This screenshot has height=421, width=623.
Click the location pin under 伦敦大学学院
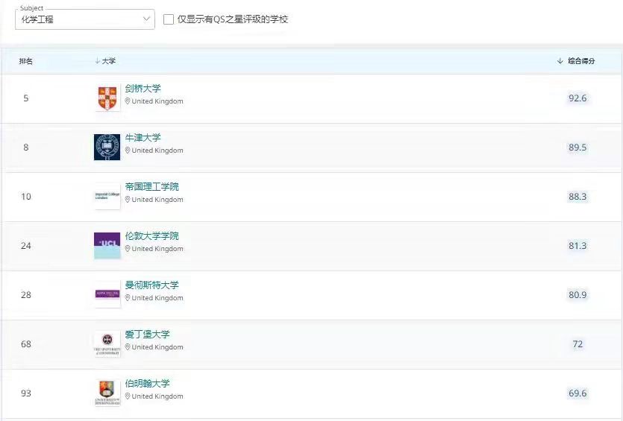pyautogui.click(x=128, y=249)
